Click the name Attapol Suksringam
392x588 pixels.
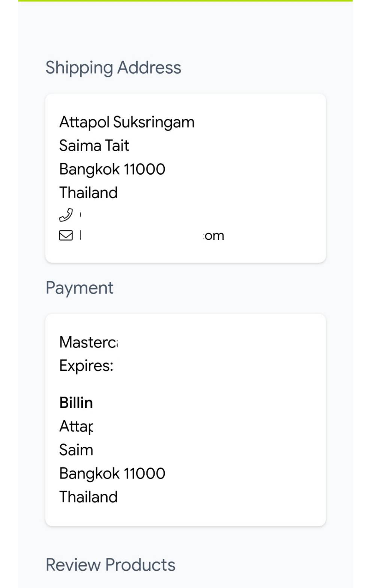click(127, 122)
